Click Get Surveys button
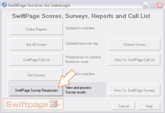Viewport: 165px width, 113px height. pyautogui.click(x=36, y=75)
